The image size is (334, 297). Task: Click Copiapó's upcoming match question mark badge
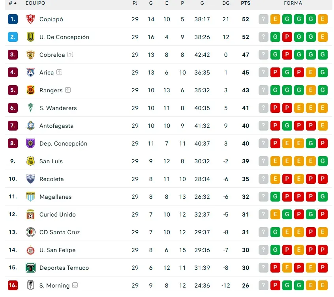click(263, 19)
